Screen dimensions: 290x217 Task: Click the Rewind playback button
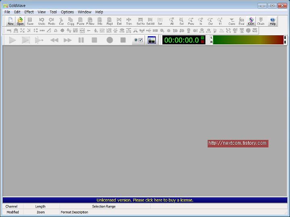pos(54,40)
